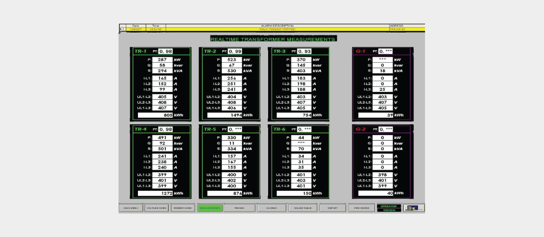Click G-1 energy counter 39 kWh
Screen dimensions: 544x237
pos(376,115)
